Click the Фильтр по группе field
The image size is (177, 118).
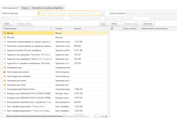(x=18, y=19)
